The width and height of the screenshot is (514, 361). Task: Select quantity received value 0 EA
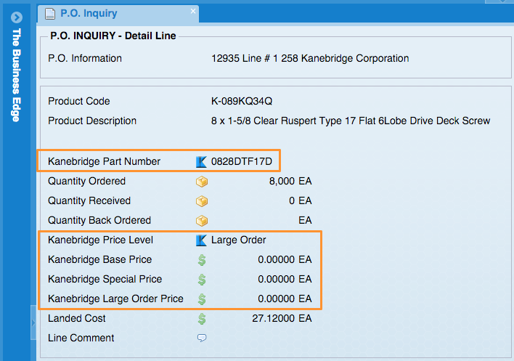pos(301,200)
